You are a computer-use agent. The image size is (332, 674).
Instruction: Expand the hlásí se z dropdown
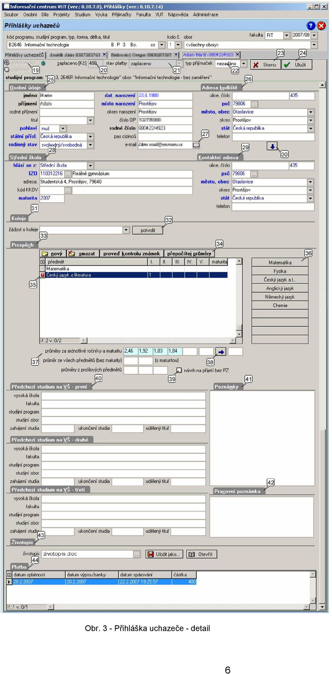coord(90,166)
